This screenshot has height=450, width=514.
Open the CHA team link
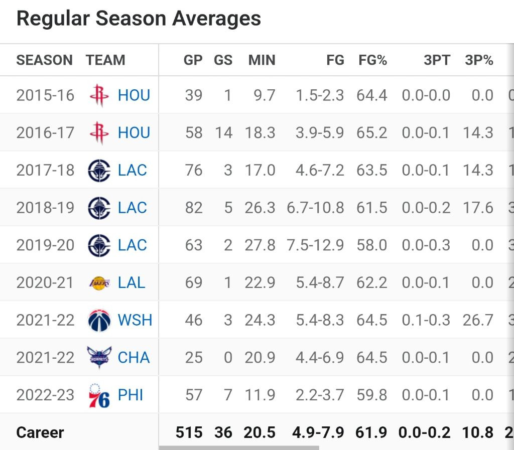[134, 358]
